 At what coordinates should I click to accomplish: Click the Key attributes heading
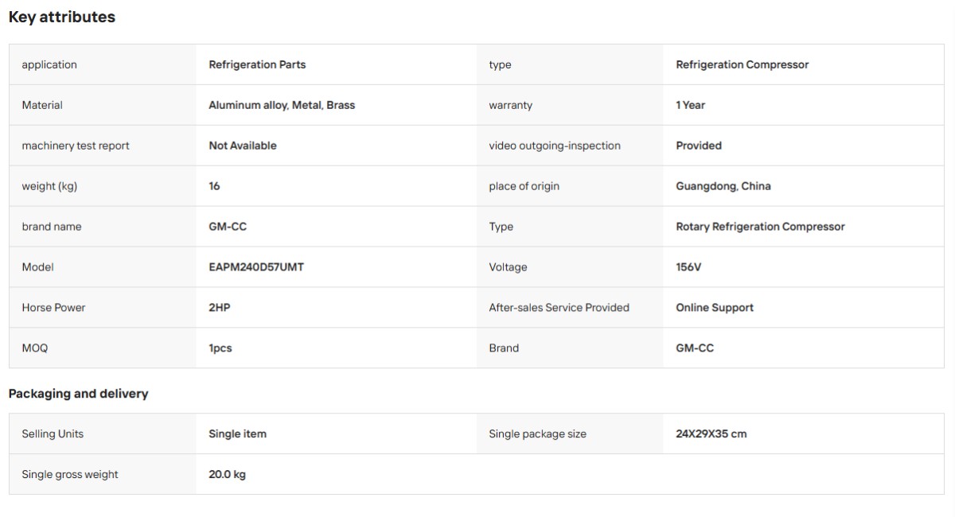tap(62, 17)
